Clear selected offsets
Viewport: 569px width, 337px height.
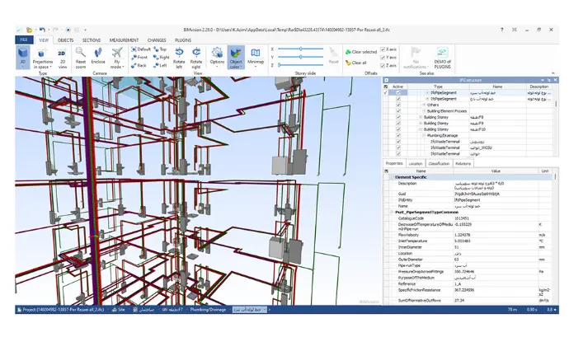(x=361, y=52)
